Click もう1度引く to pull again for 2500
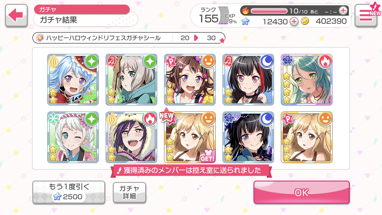Image resolution: width=382 pixels, height=215 pixels. pyautogui.click(x=69, y=192)
